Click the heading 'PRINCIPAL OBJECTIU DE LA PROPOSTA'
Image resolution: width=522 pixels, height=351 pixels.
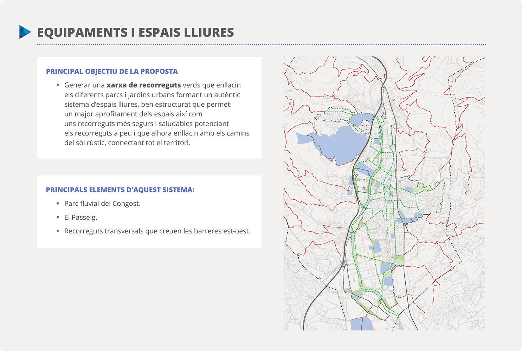tap(112, 71)
